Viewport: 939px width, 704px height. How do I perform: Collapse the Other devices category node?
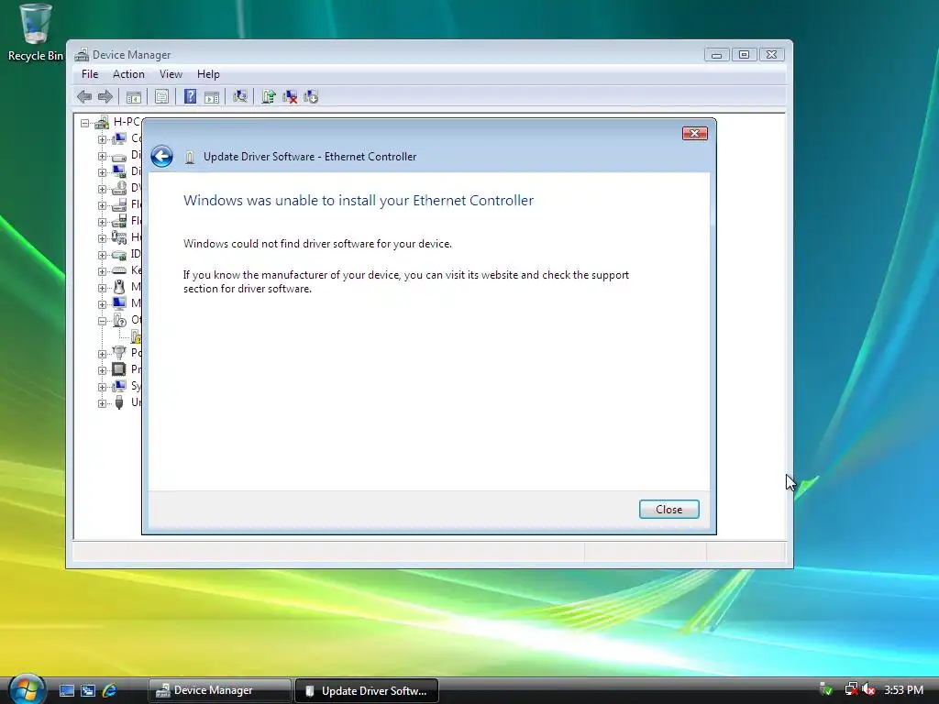(x=103, y=321)
